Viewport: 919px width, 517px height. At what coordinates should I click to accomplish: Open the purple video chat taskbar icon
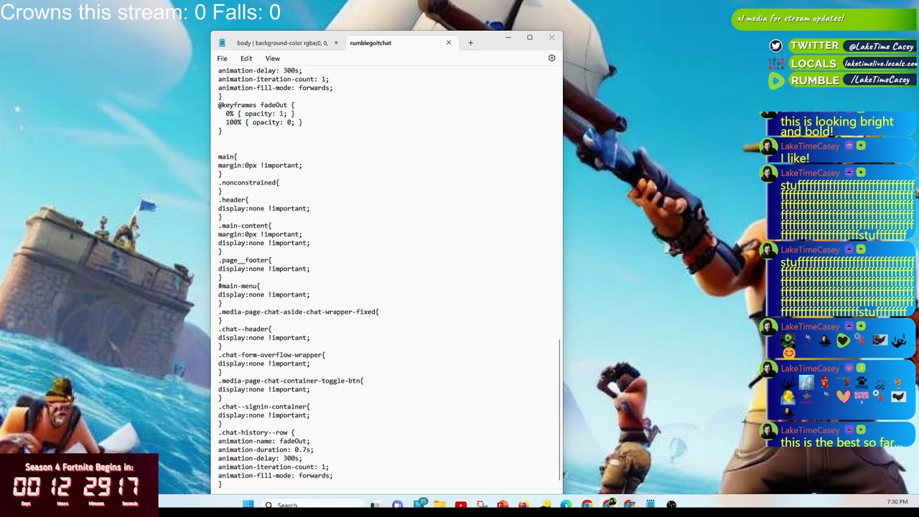tap(397, 505)
